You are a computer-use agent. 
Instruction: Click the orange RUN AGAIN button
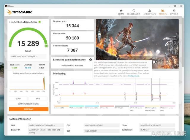28,109
